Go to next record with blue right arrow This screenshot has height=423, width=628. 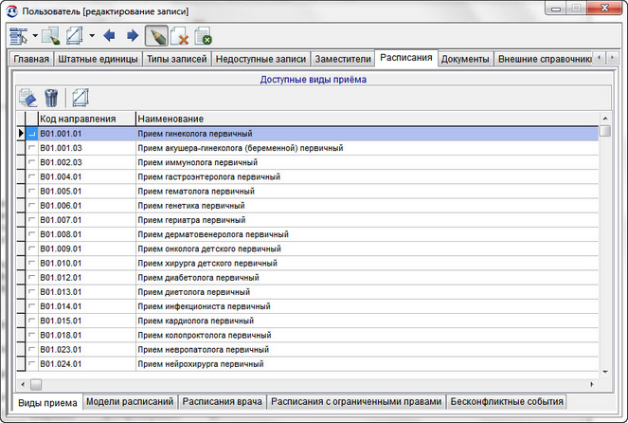point(133,36)
